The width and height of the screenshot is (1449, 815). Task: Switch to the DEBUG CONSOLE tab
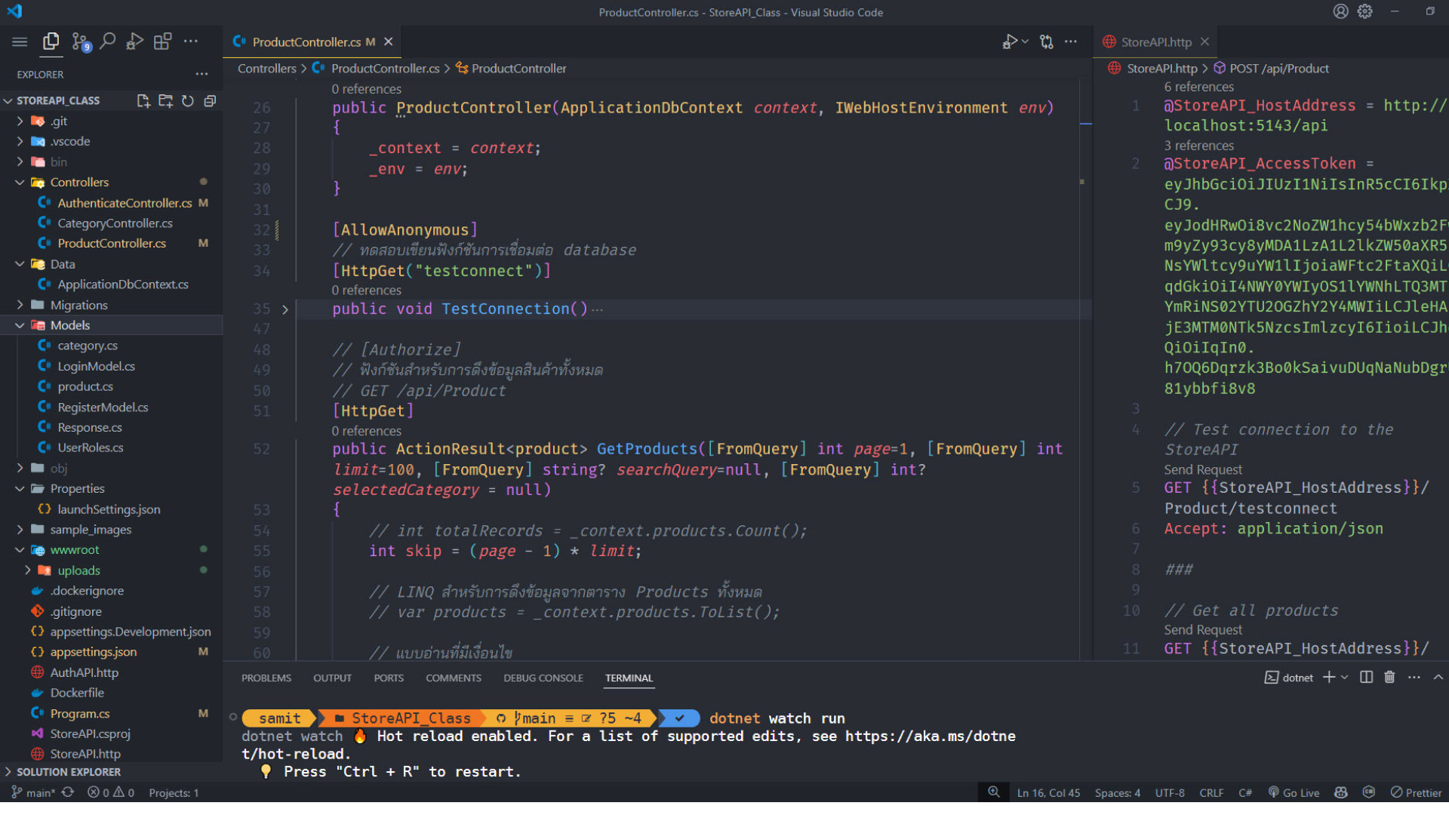543,678
